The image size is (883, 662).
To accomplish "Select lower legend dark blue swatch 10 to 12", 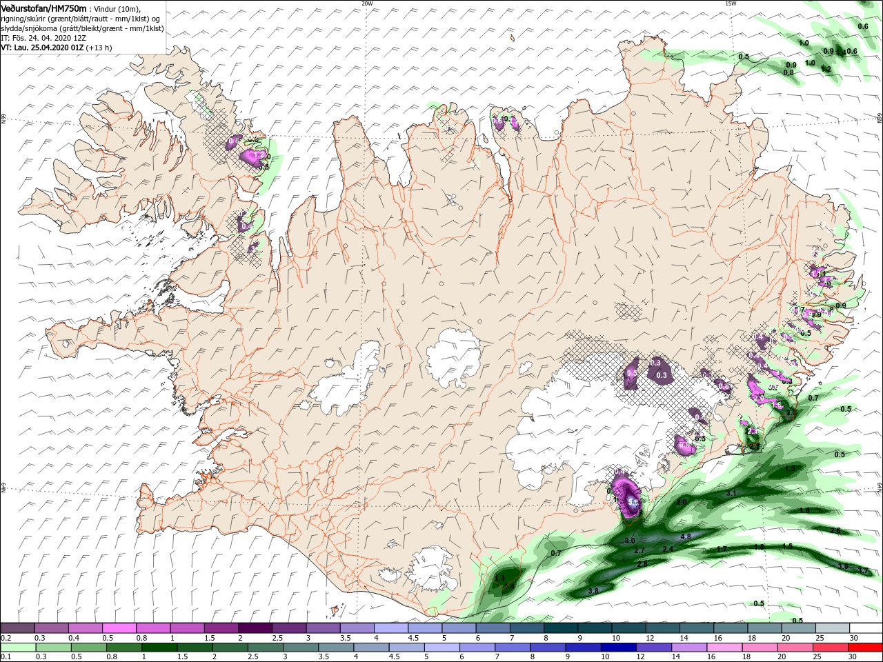I will coord(617,648).
